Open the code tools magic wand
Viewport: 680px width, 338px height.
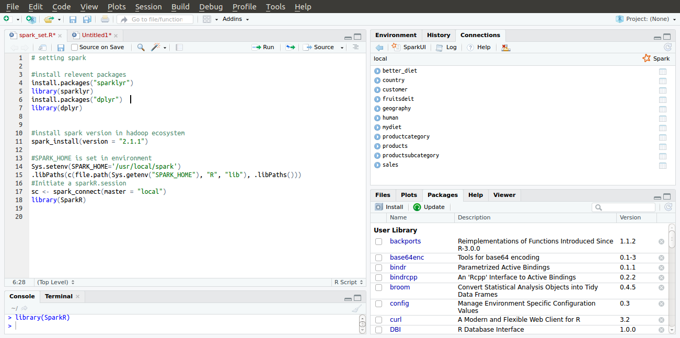click(155, 47)
